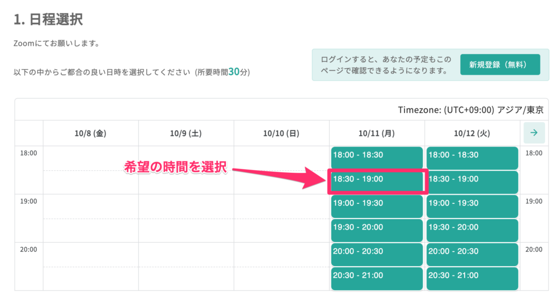Click the 10/11 (月) column header
Viewport: 559px width, 301px height.
[377, 133]
